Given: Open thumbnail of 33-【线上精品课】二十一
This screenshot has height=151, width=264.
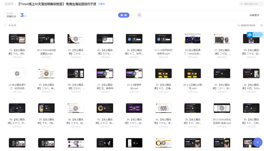Looking at the screenshot, I should pos(222,74).
